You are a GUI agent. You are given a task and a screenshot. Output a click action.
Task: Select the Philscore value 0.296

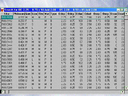[21, 28]
